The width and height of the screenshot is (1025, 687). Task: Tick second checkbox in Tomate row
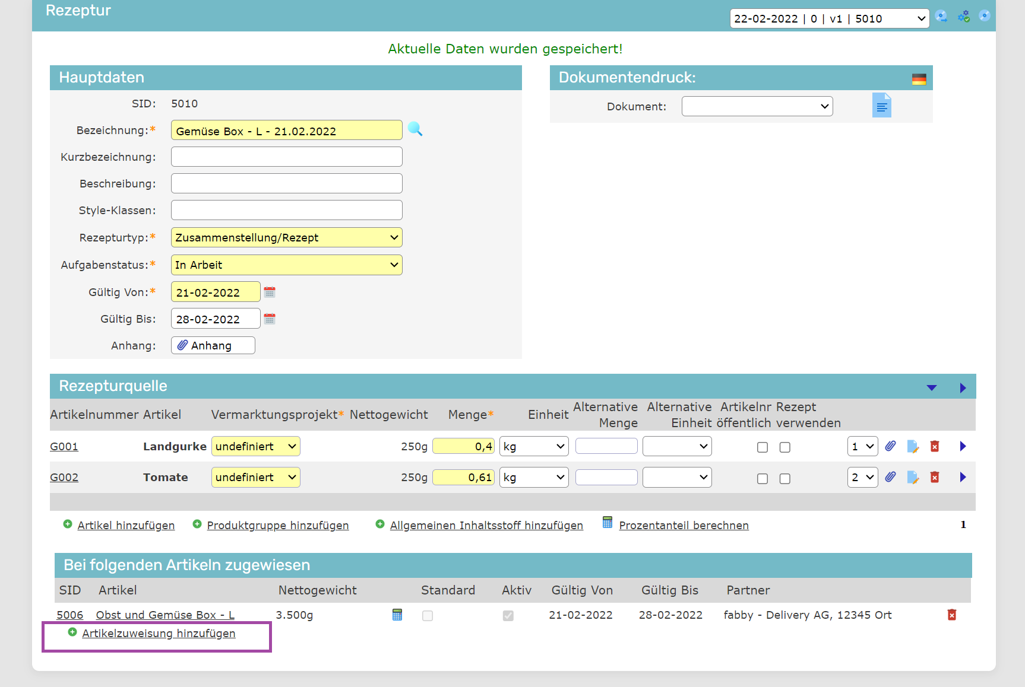pos(784,478)
